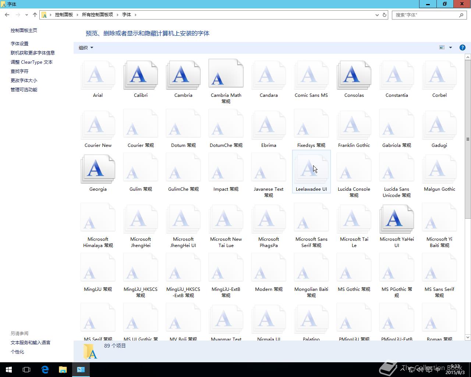Screen dimensions: 471x377
Task: Open 更改字体大小 link
Action: [24, 80]
